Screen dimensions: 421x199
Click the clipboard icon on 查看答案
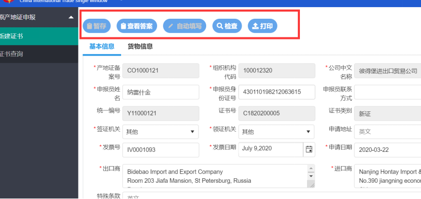(123, 26)
